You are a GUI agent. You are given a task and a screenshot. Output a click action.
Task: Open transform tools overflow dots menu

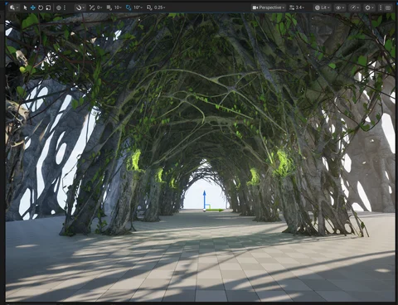click(65, 7)
